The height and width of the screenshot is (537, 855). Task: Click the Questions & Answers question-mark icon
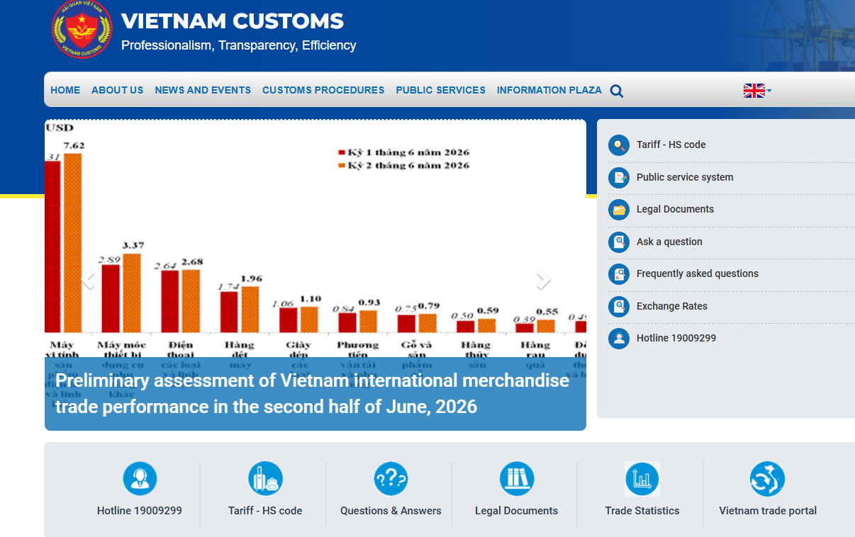[x=391, y=478]
